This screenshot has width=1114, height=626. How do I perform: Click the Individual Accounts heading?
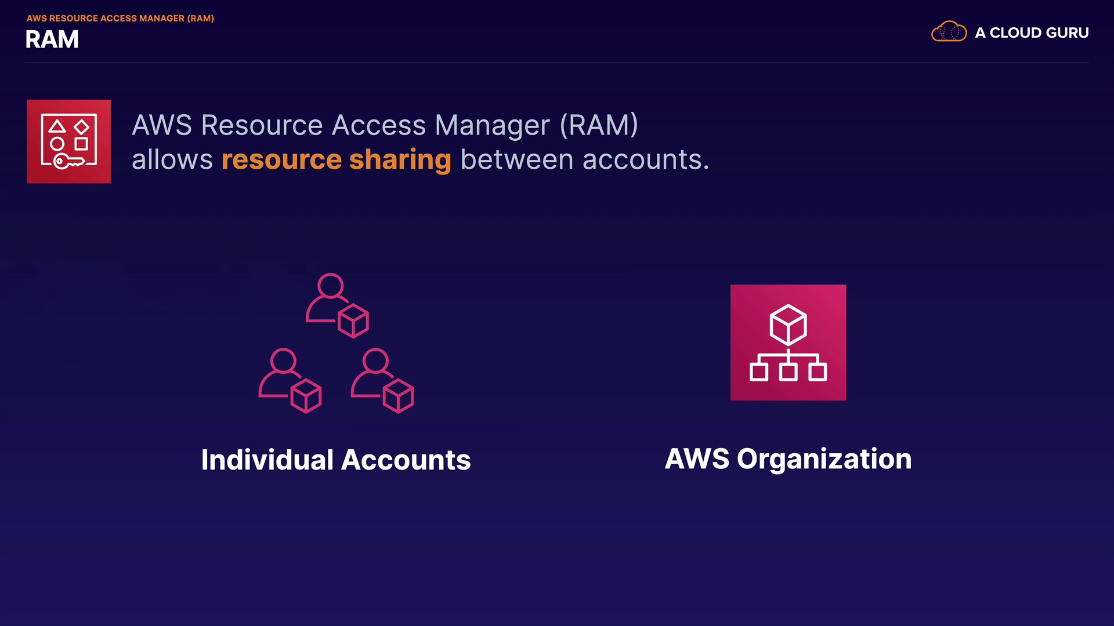pos(335,460)
